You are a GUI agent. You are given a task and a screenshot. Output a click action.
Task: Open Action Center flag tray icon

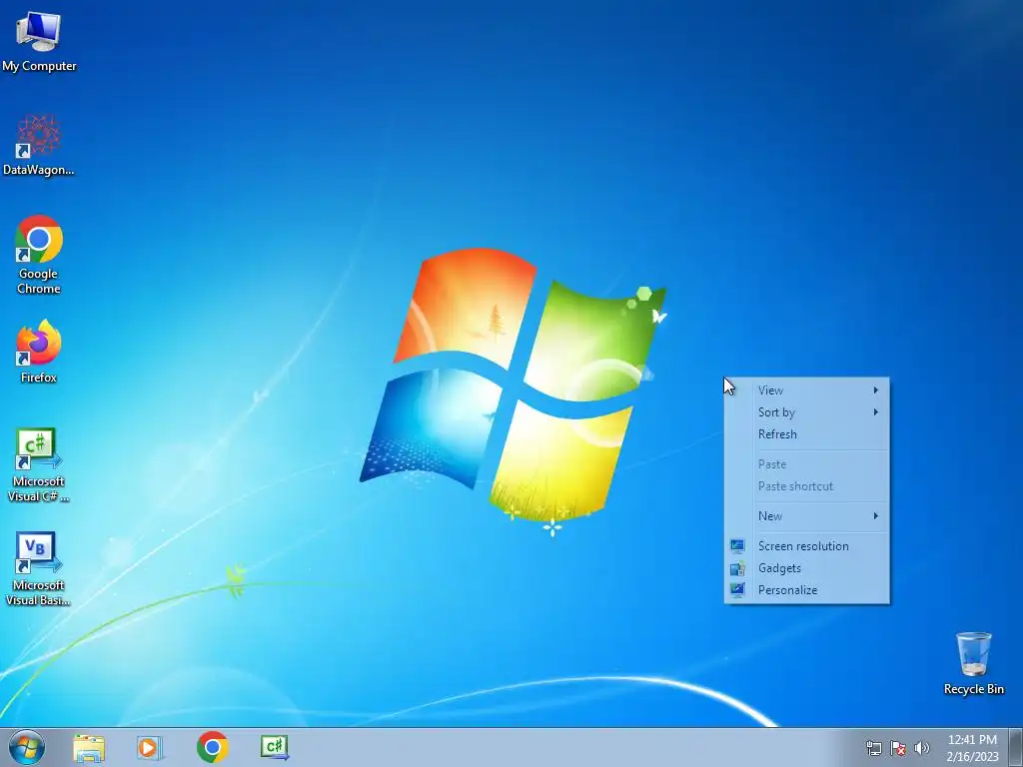click(x=898, y=748)
